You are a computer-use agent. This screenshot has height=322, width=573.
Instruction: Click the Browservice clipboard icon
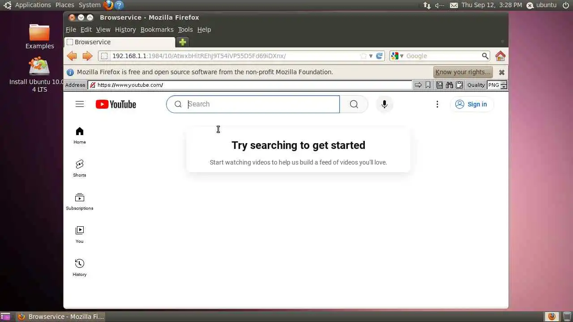(x=459, y=85)
